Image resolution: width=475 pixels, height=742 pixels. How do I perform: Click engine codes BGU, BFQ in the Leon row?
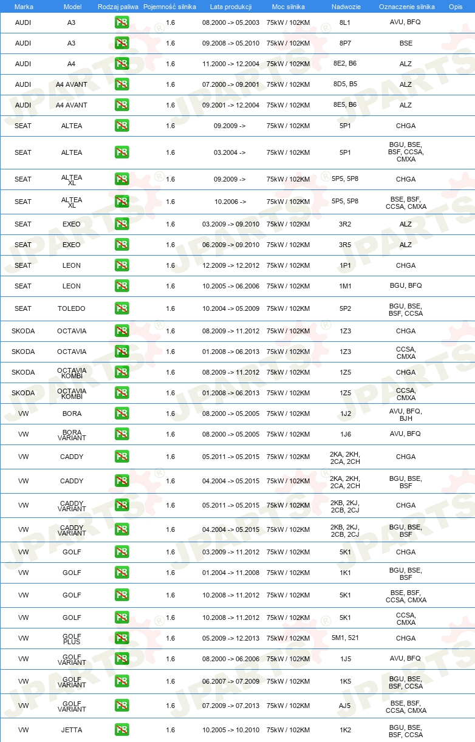point(406,285)
